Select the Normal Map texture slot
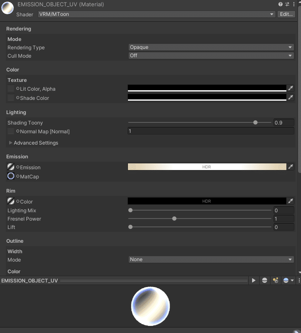This screenshot has width=301, height=333. [11, 131]
